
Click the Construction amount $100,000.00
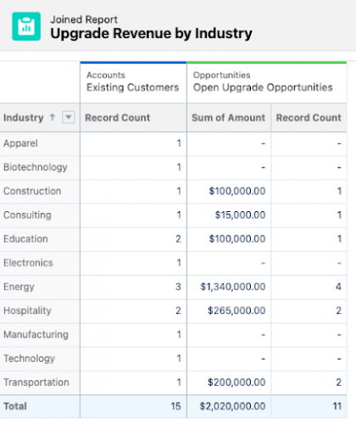[237, 191]
